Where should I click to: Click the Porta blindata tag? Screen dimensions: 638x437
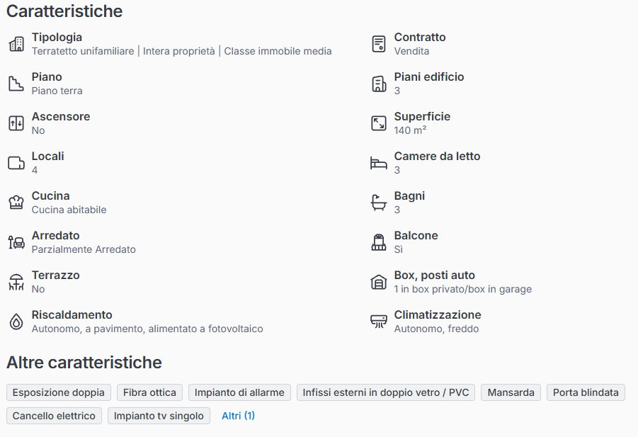[x=586, y=392]
